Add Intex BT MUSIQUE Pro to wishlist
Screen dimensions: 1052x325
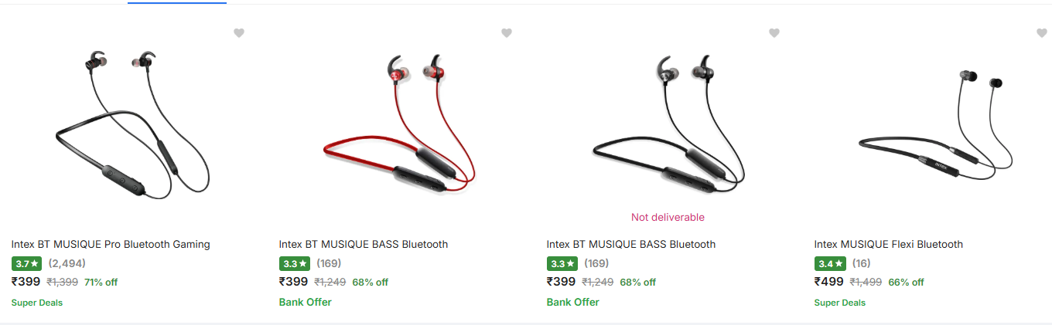click(x=239, y=32)
